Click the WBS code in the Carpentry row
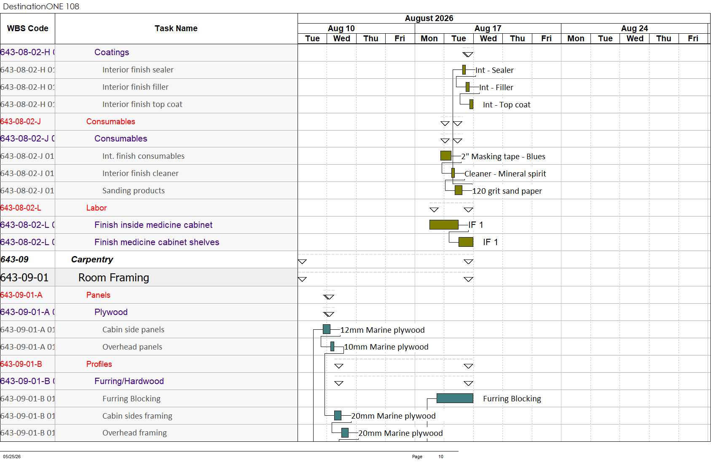711x462 pixels. click(x=15, y=260)
